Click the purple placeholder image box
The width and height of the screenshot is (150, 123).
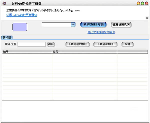[20, 27]
